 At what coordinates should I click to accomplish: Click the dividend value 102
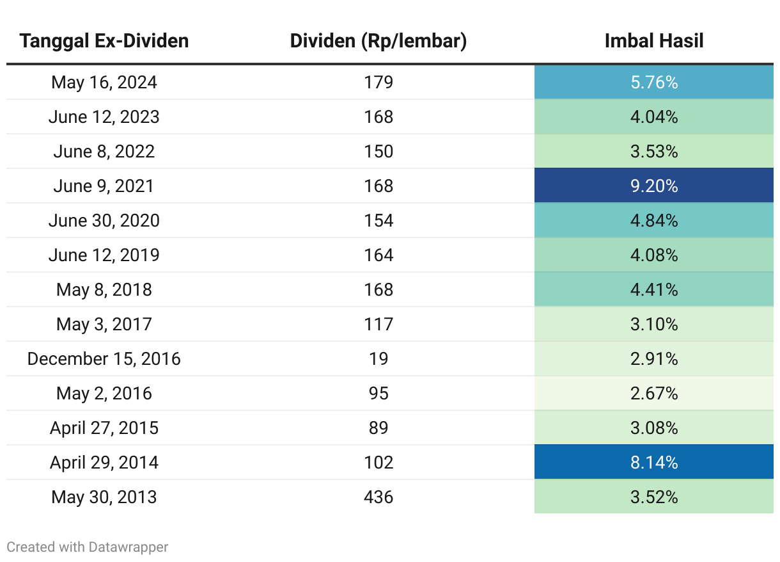(x=378, y=463)
